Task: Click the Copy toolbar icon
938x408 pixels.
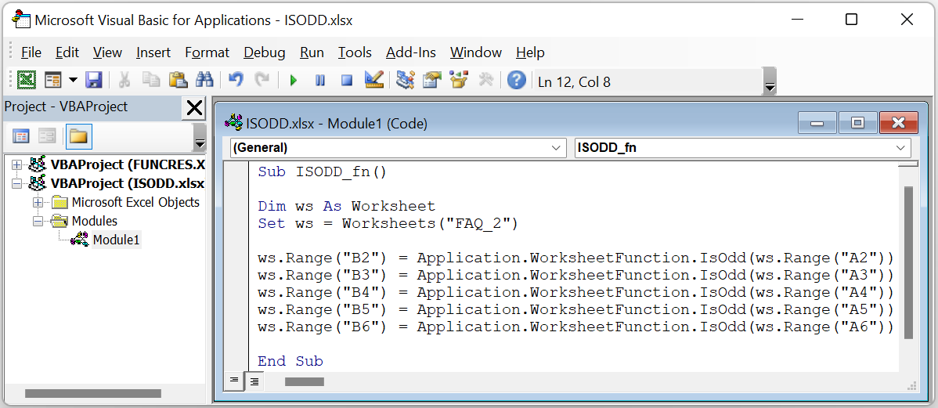Action: click(x=151, y=81)
